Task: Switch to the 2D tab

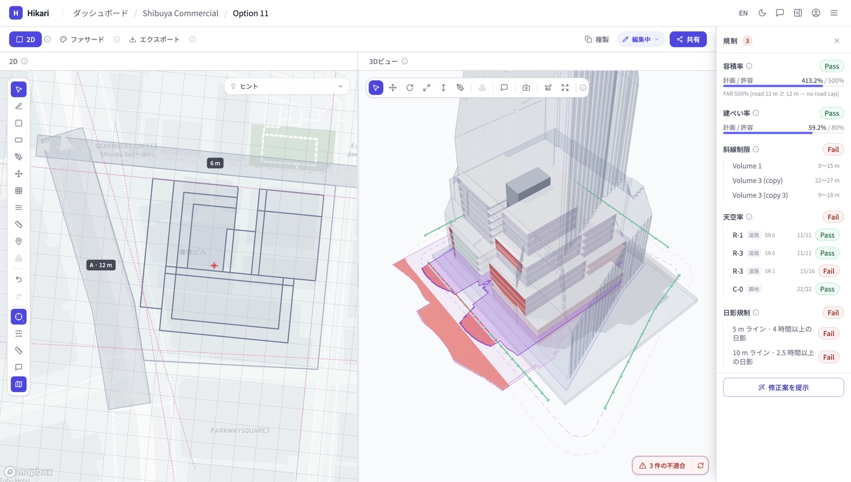Action: click(x=26, y=39)
